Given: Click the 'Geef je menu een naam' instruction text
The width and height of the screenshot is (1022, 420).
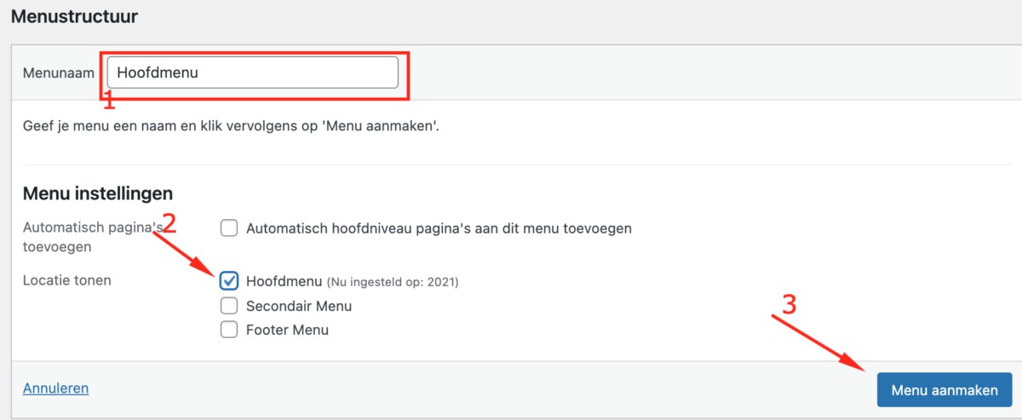Looking at the screenshot, I should click(232, 127).
